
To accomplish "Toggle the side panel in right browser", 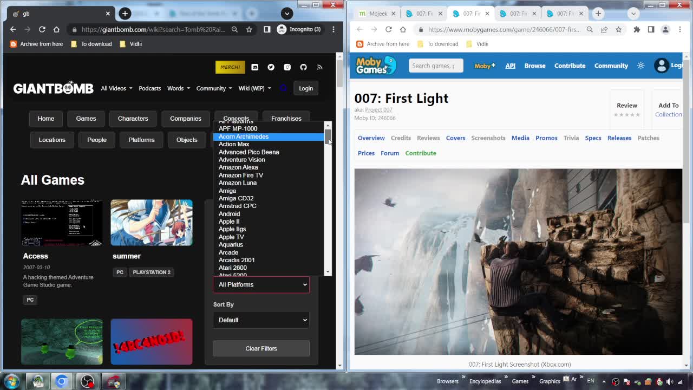I will [x=651, y=29].
